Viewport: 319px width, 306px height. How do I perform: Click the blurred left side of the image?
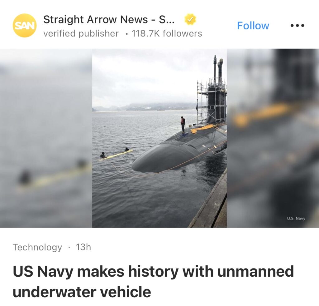(46, 138)
